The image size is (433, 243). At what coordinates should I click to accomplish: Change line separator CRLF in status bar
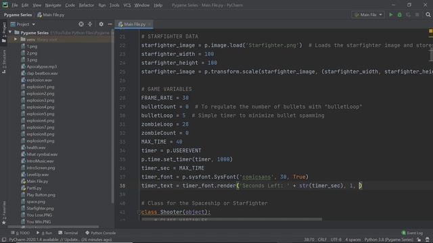[x=322, y=240]
